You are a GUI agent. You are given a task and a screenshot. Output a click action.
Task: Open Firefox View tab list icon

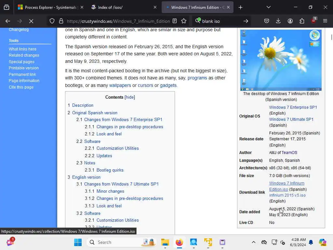point(7,7)
